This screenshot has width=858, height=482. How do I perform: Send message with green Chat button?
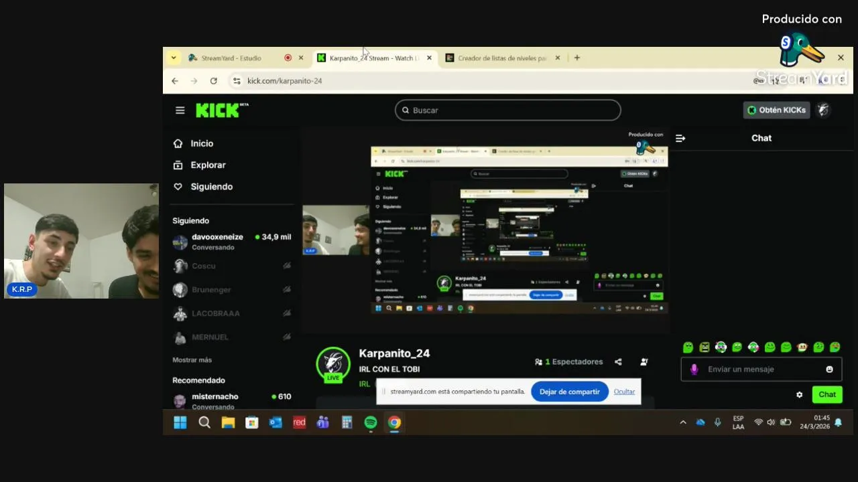point(827,394)
